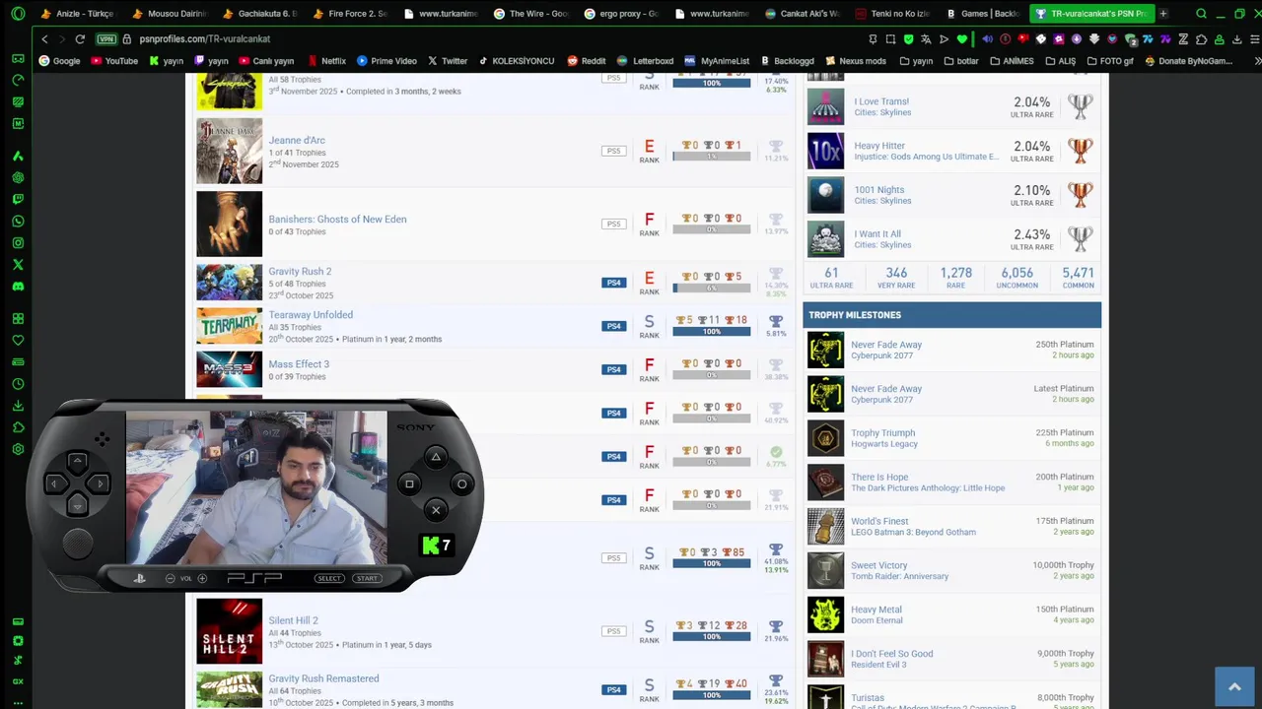Open the Trophy Triumph milestone link

pyautogui.click(x=882, y=433)
